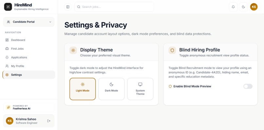
Task: Select the Light Mode theme option
Action: click(83, 89)
